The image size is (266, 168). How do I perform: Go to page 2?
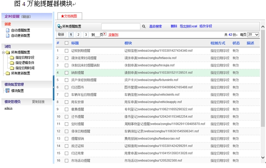78,35
